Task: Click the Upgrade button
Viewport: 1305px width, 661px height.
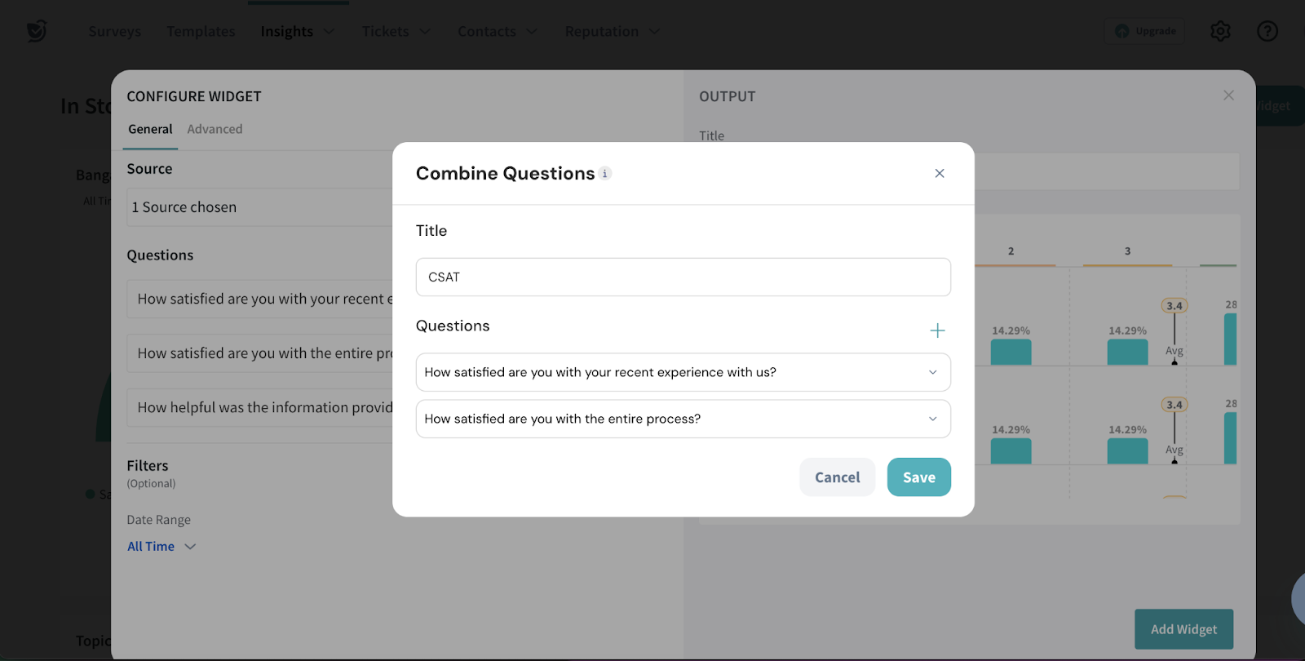Action: 1144,31
